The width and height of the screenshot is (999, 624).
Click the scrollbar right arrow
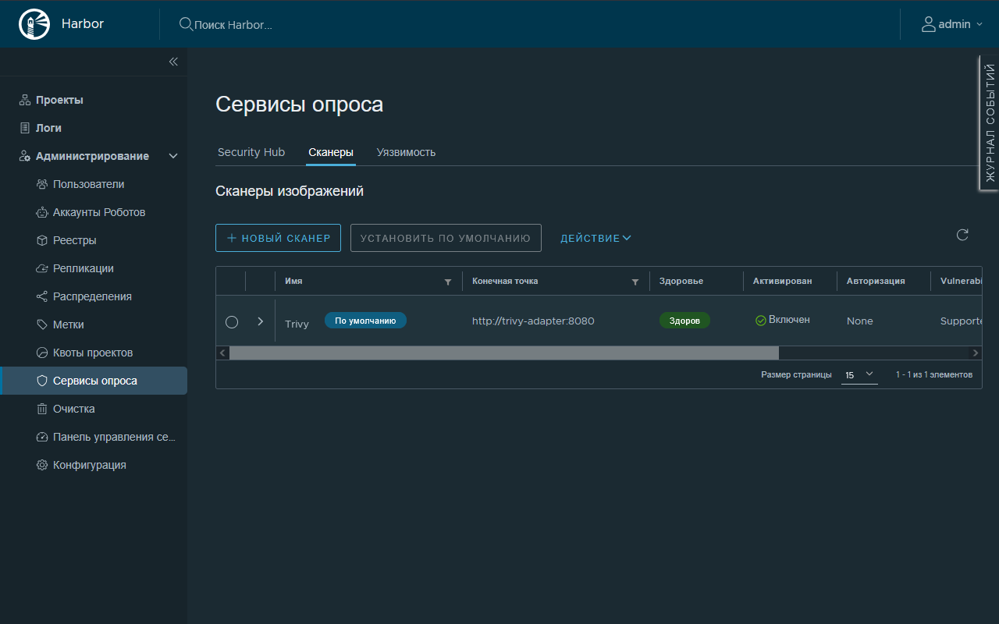(x=976, y=353)
